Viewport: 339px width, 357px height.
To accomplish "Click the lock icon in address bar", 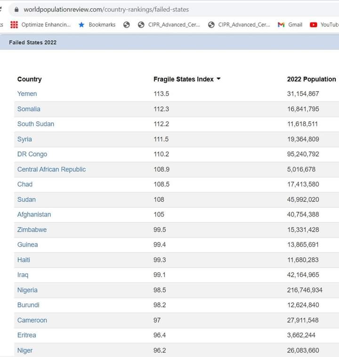I will pos(17,9).
